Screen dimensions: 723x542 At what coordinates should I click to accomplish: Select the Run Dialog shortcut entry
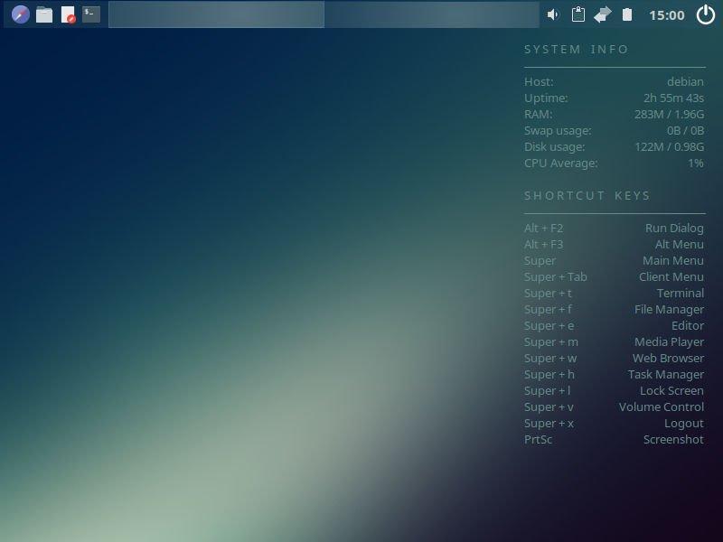[x=672, y=228]
